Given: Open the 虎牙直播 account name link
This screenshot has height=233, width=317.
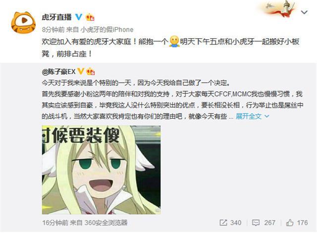Looking at the screenshot, I should click(x=57, y=17).
